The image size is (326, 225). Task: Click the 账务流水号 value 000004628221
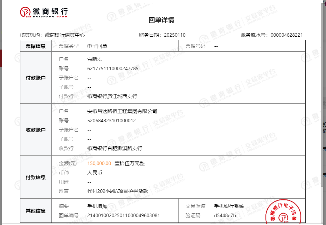click(x=287, y=35)
